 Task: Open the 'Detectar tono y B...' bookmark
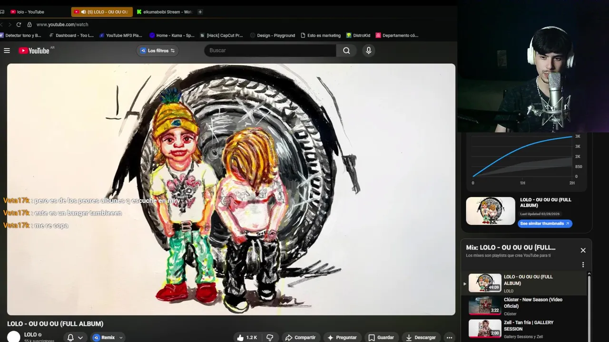pos(21,35)
